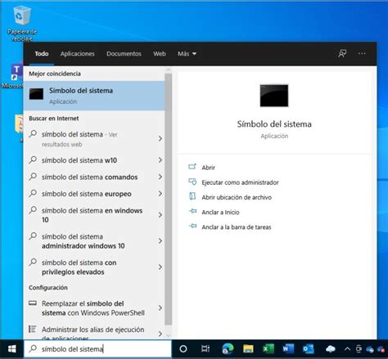The width and height of the screenshot is (388, 359).
Task: Click the Meet Now tray icon
Action: click(359, 349)
